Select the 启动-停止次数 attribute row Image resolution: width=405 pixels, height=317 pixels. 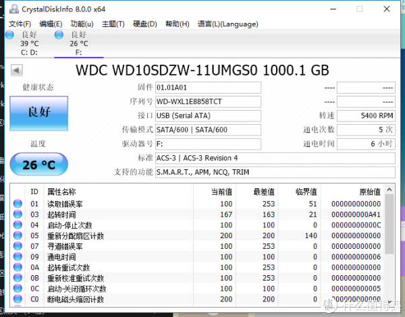point(197,225)
